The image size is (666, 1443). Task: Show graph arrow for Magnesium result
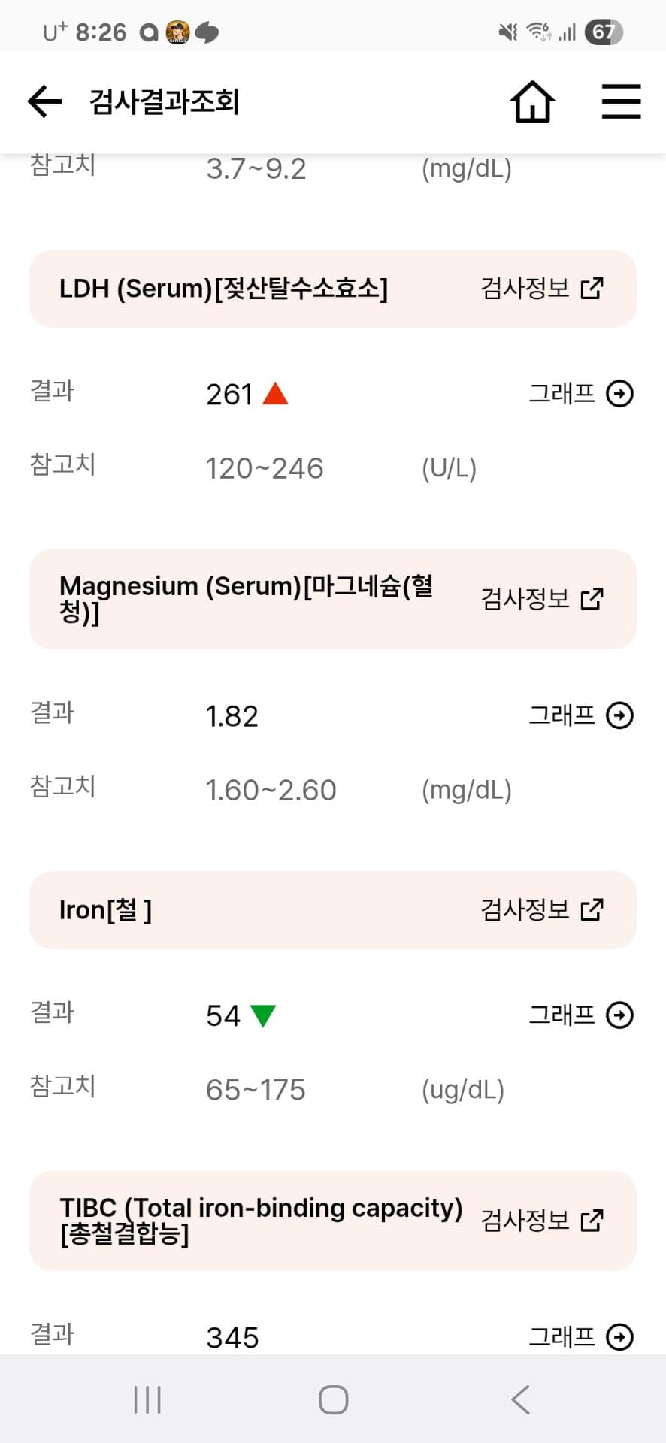tap(620, 715)
